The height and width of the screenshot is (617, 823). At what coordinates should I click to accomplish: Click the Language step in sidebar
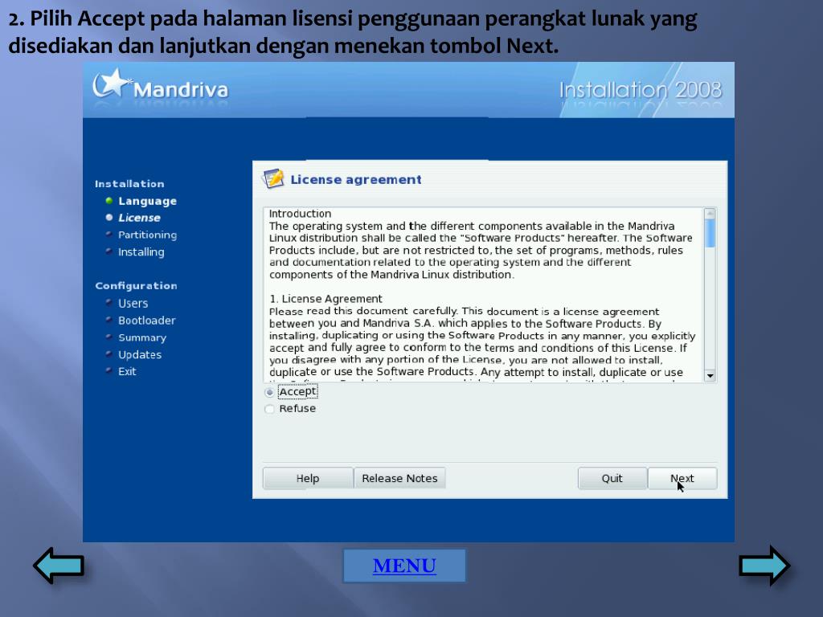[x=148, y=201]
